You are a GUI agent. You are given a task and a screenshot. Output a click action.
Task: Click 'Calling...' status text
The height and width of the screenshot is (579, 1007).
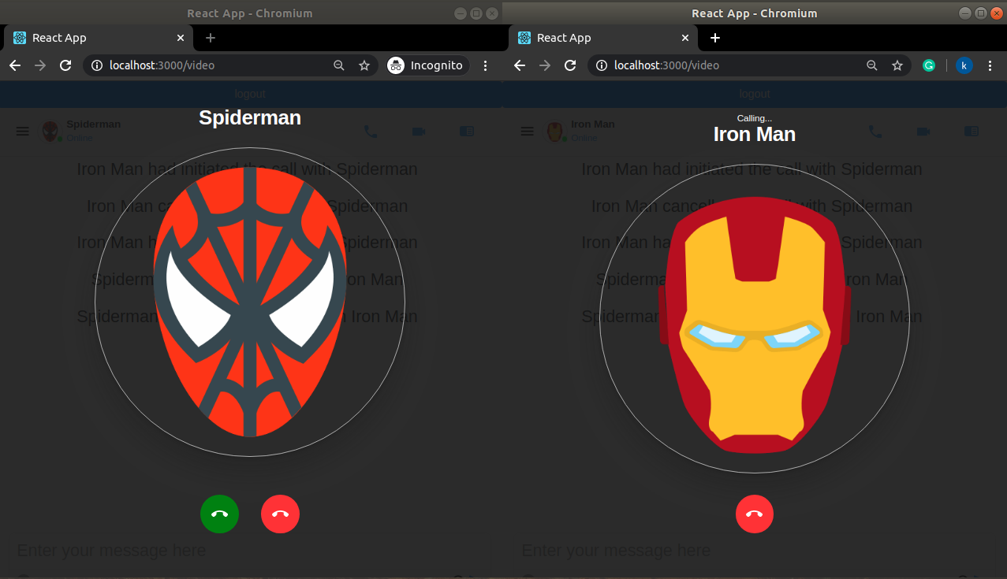point(755,118)
